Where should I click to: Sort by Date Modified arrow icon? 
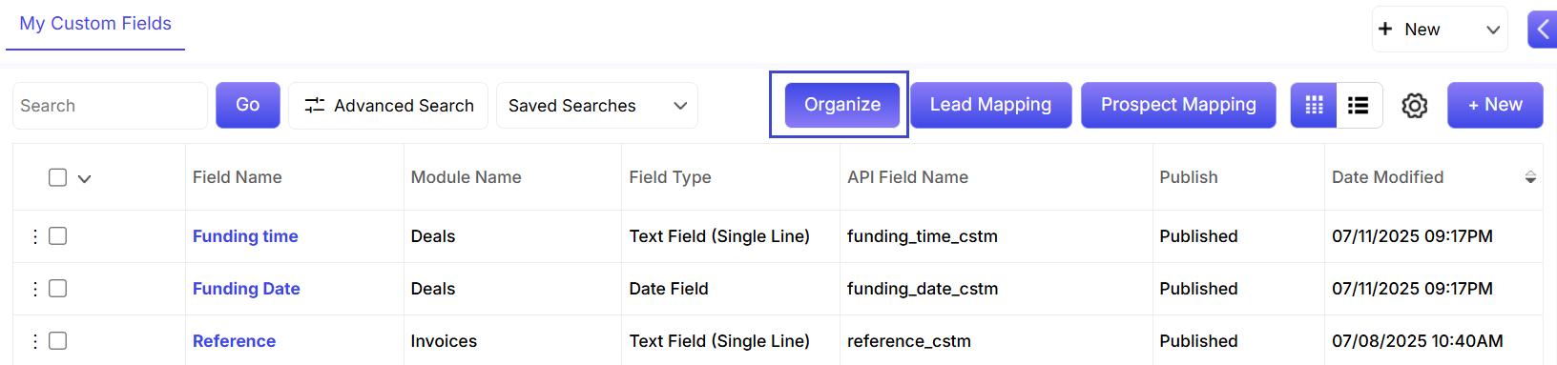tap(1530, 177)
